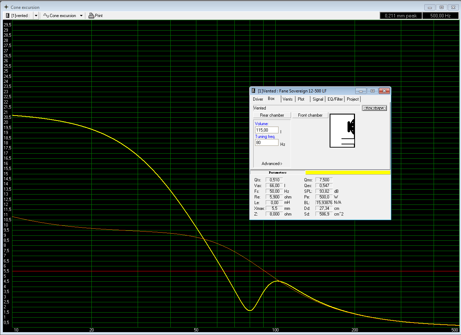Click the Tuning freq. input field
This screenshot has width=461, height=335.
tap(266, 143)
